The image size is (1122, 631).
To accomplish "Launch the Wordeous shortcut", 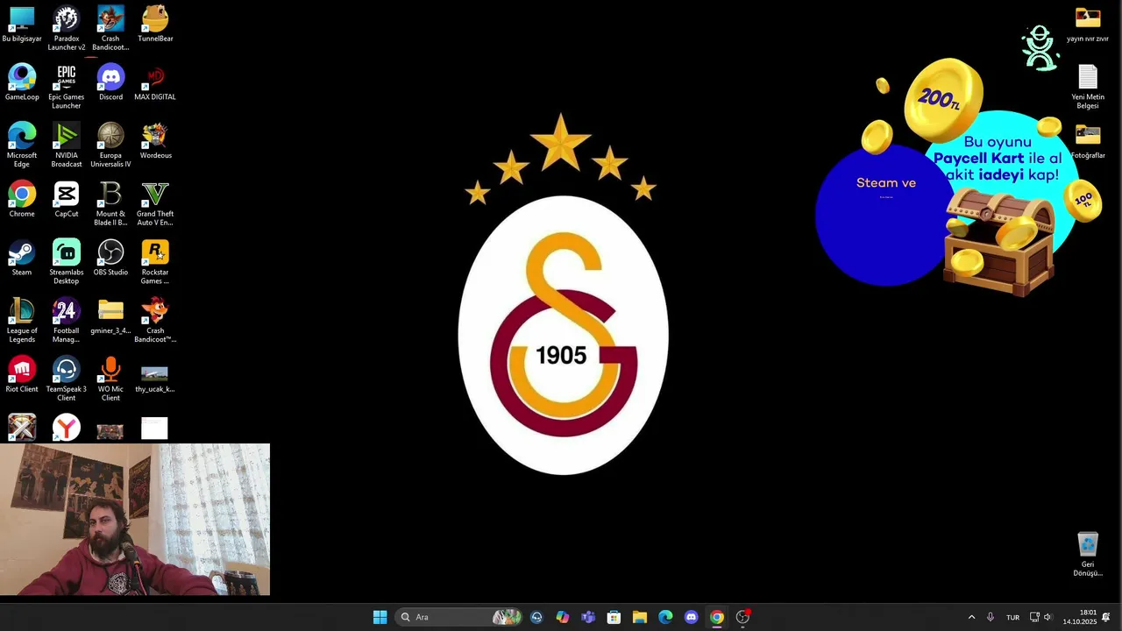I will point(155,141).
